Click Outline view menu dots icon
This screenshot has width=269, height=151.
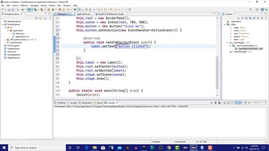tap(266, 18)
